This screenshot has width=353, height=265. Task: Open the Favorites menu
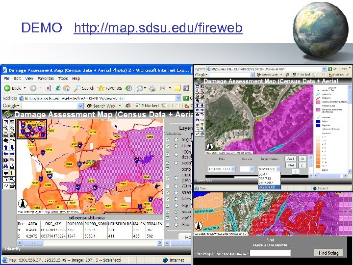point(46,79)
